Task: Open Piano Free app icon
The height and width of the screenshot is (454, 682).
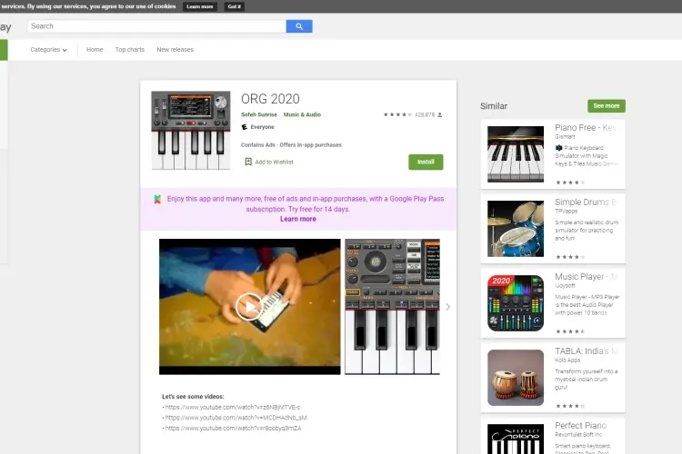Action: (x=516, y=154)
